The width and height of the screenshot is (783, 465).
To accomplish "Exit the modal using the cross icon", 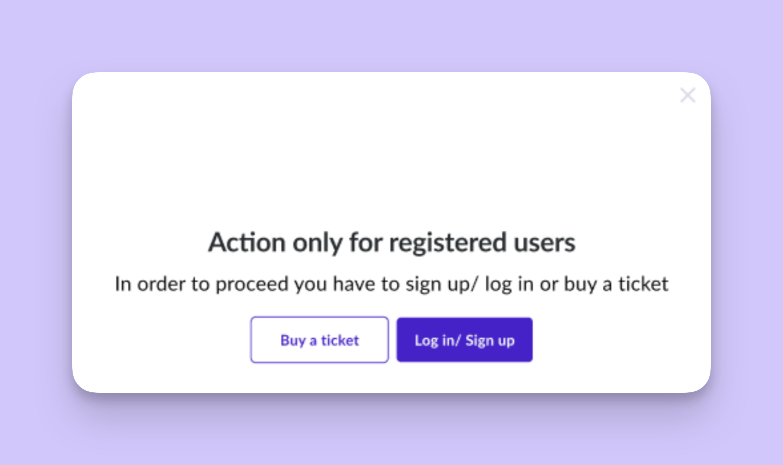I will (x=688, y=95).
